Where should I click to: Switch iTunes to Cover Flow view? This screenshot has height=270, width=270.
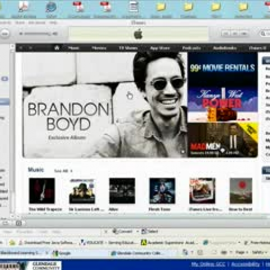(x=244, y=33)
